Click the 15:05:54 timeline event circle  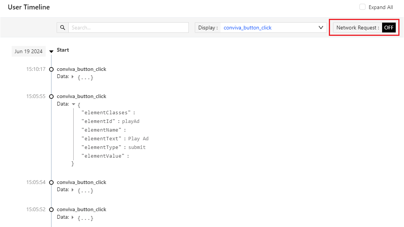pos(51,183)
